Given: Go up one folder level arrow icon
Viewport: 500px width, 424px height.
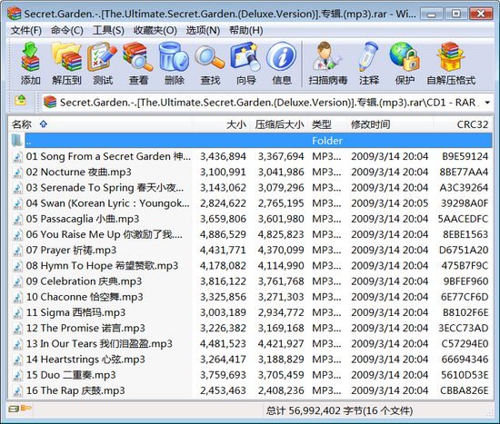Looking at the screenshot, I should (x=20, y=102).
